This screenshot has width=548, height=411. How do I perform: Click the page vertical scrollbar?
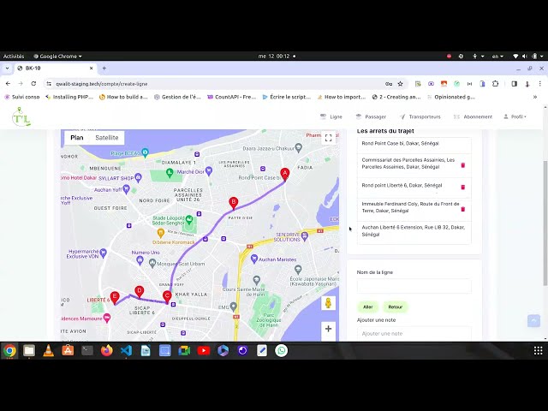545,223
